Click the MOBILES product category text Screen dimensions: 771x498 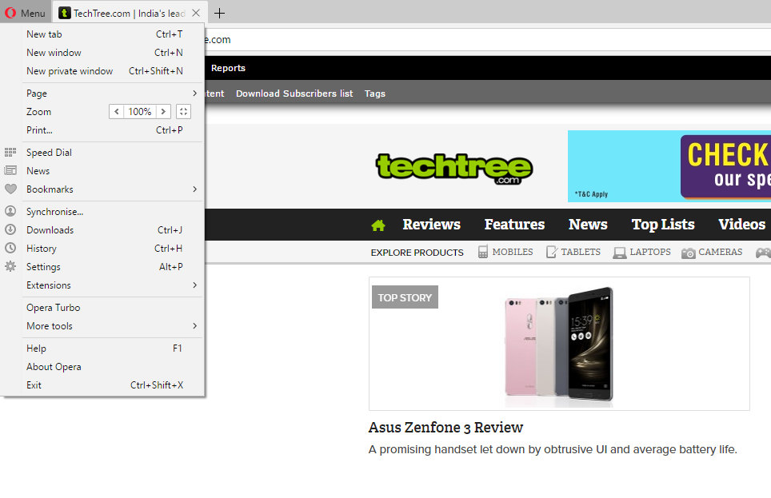pos(513,252)
